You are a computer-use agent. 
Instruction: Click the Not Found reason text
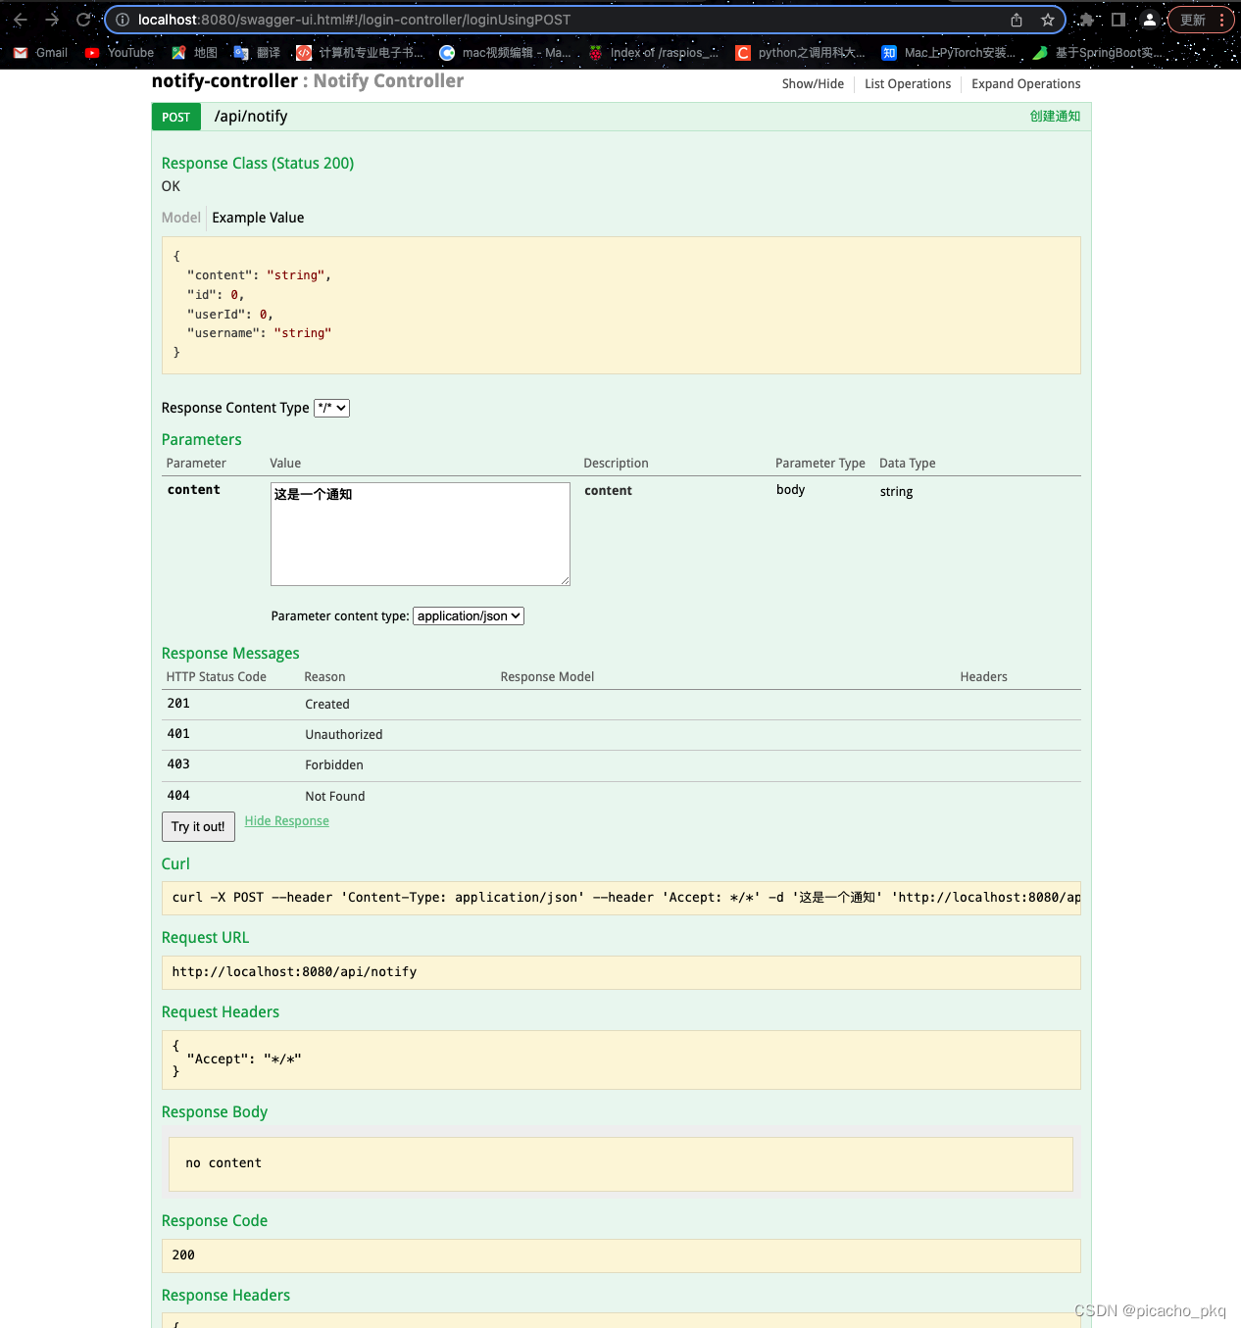coord(335,797)
